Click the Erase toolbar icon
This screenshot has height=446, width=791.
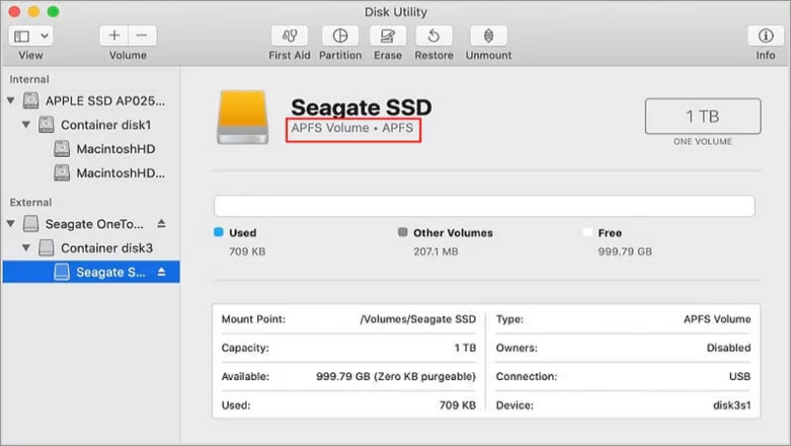click(387, 36)
